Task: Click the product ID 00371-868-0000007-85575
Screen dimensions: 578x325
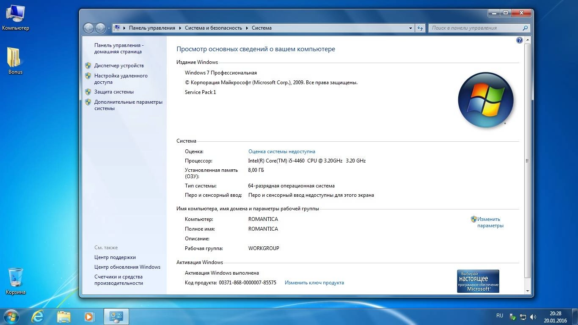Action: pos(248,283)
